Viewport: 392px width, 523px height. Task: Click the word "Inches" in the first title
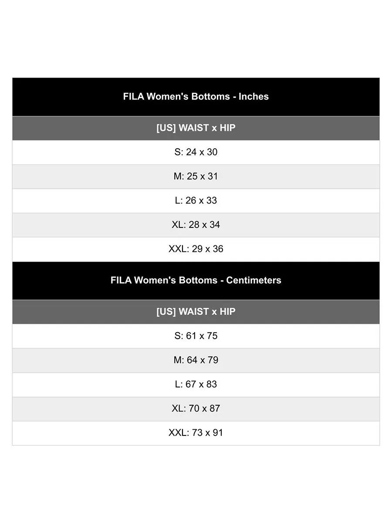pyautogui.click(x=253, y=97)
